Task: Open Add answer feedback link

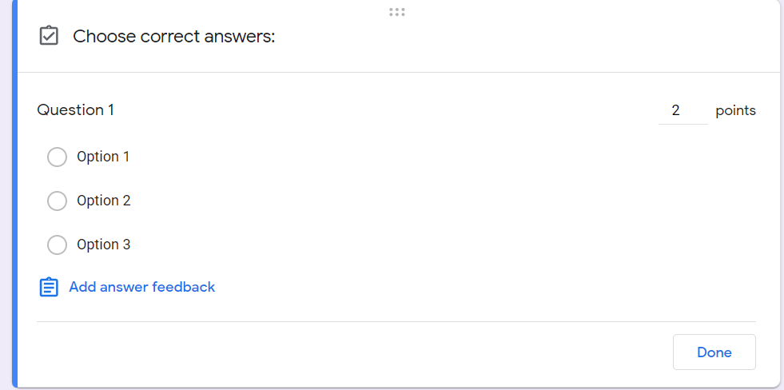Action: (x=142, y=287)
